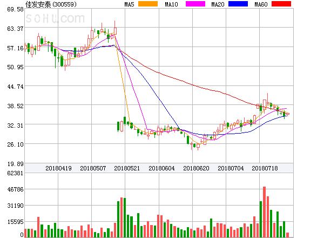Select the 20180419 date marker
The width and height of the screenshot is (324, 238).
[x=58, y=168]
